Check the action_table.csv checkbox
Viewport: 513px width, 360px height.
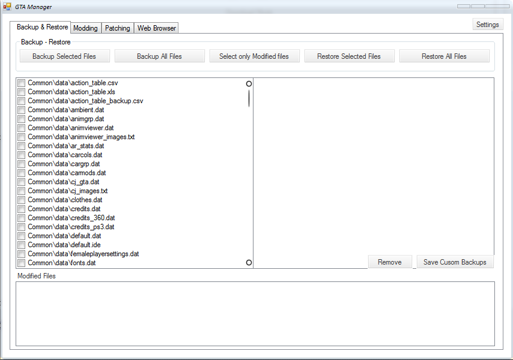coord(21,83)
